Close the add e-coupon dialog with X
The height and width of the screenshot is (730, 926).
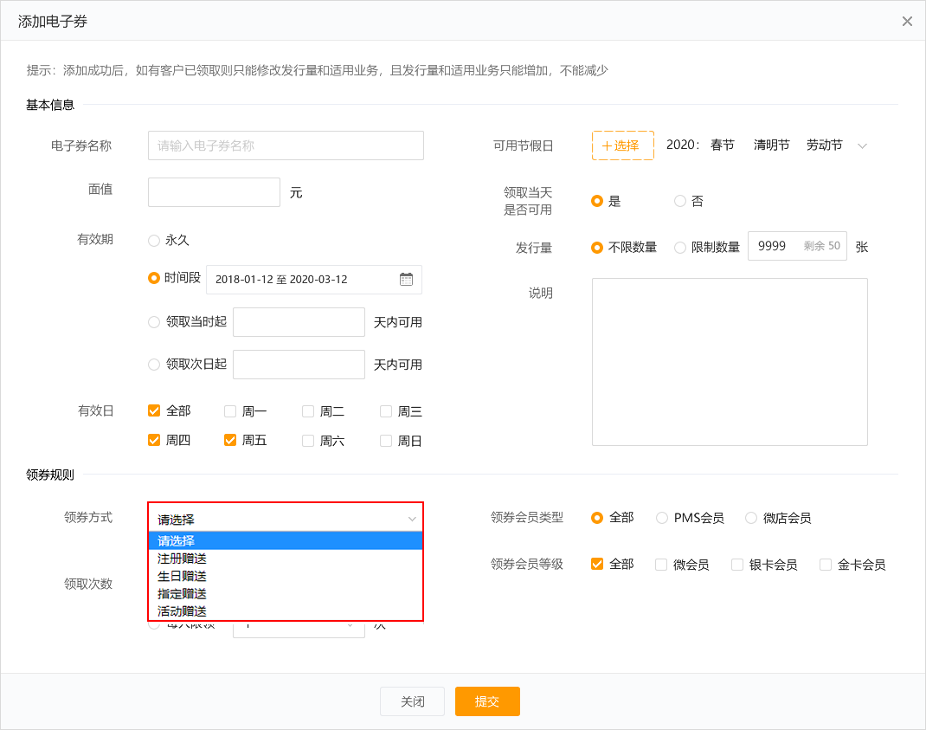coord(907,22)
